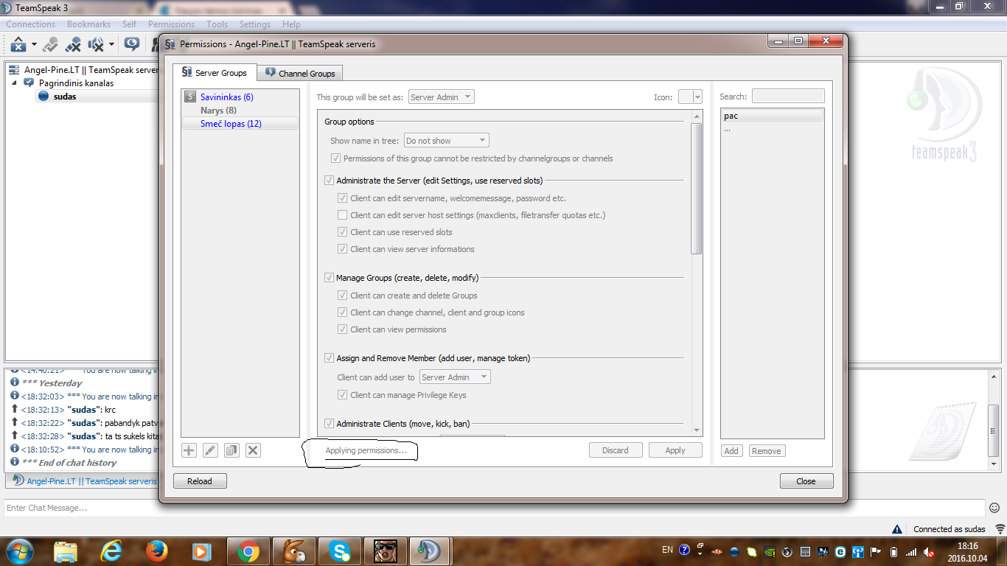Switch to the Channel Groups tab
The image size is (1007, 566).
pyautogui.click(x=300, y=73)
